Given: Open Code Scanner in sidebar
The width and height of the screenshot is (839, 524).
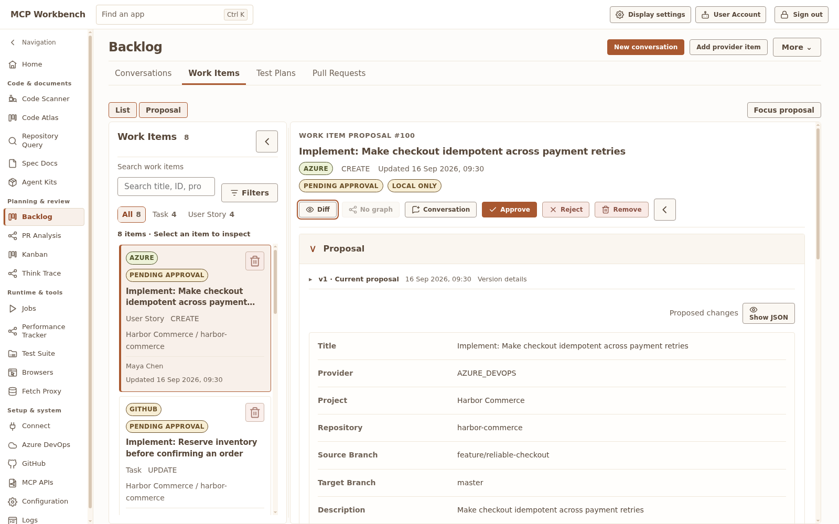Looking at the screenshot, I should point(44,99).
